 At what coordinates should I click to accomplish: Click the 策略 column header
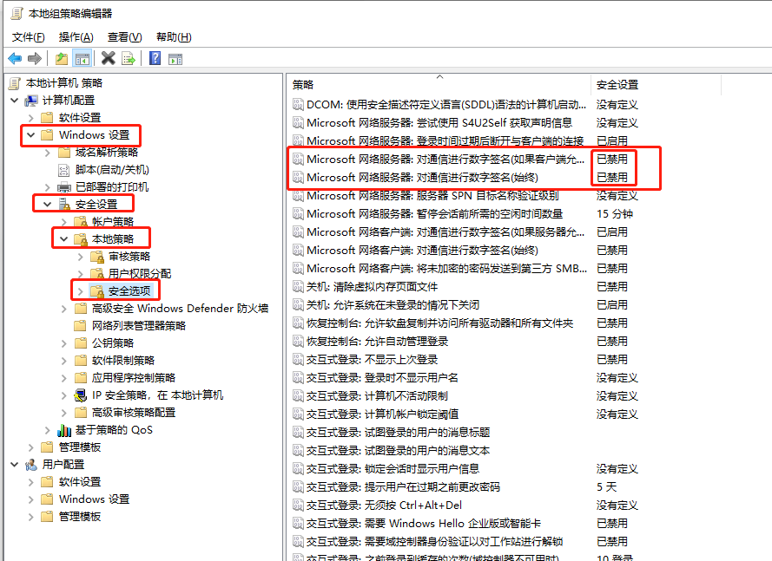pos(304,85)
